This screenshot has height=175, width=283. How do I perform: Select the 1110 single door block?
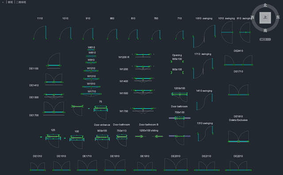pos(40,32)
